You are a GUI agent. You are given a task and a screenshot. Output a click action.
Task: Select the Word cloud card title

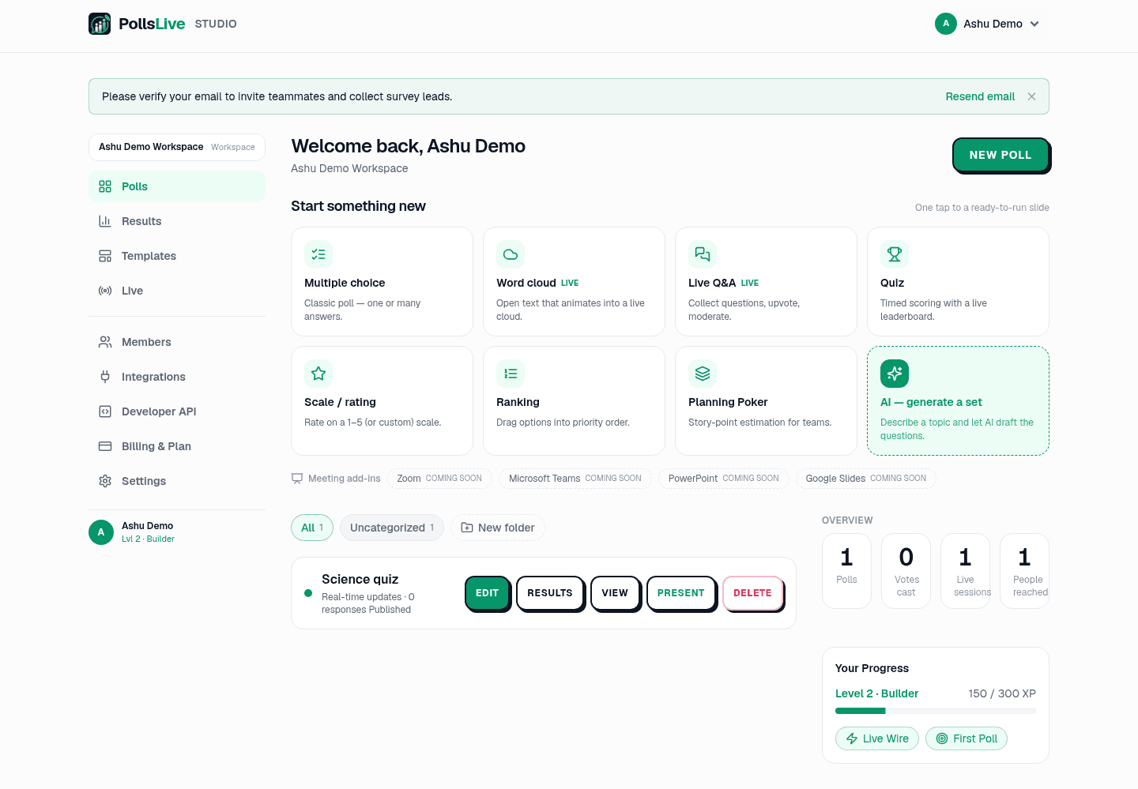(x=526, y=283)
